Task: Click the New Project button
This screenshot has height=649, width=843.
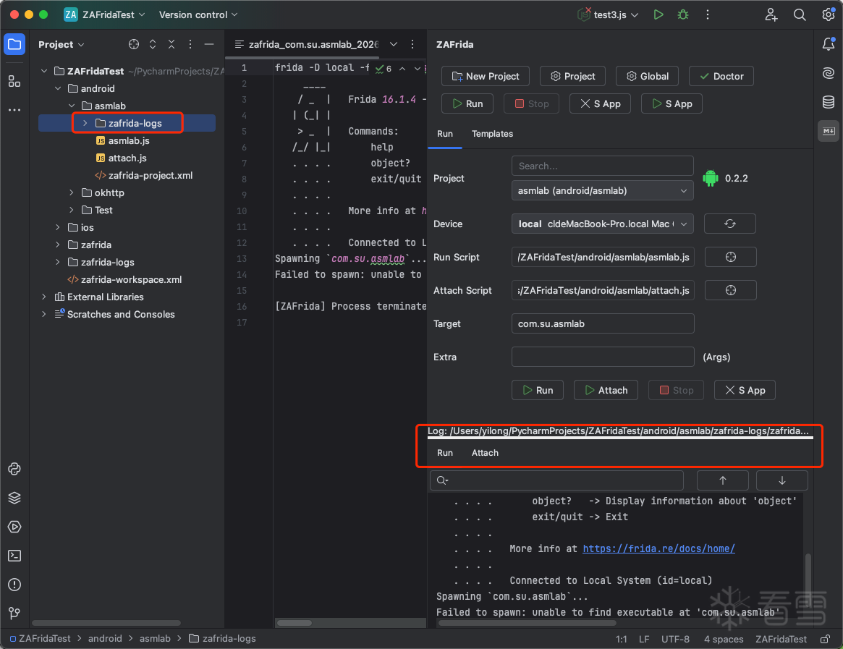Action: tap(486, 76)
